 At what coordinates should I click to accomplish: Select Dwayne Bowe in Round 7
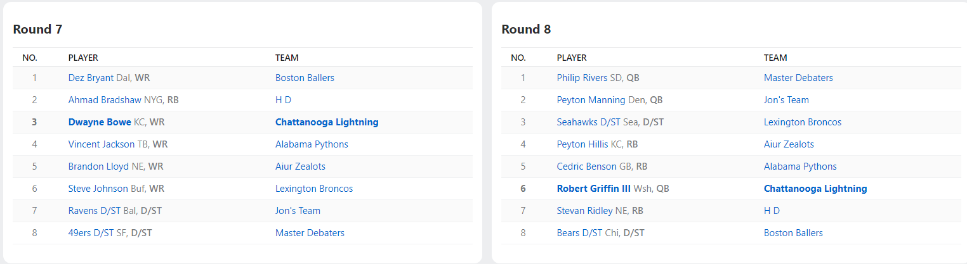100,122
